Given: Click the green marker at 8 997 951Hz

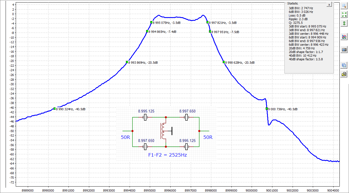Looking at the screenshot, I should (x=210, y=31).
